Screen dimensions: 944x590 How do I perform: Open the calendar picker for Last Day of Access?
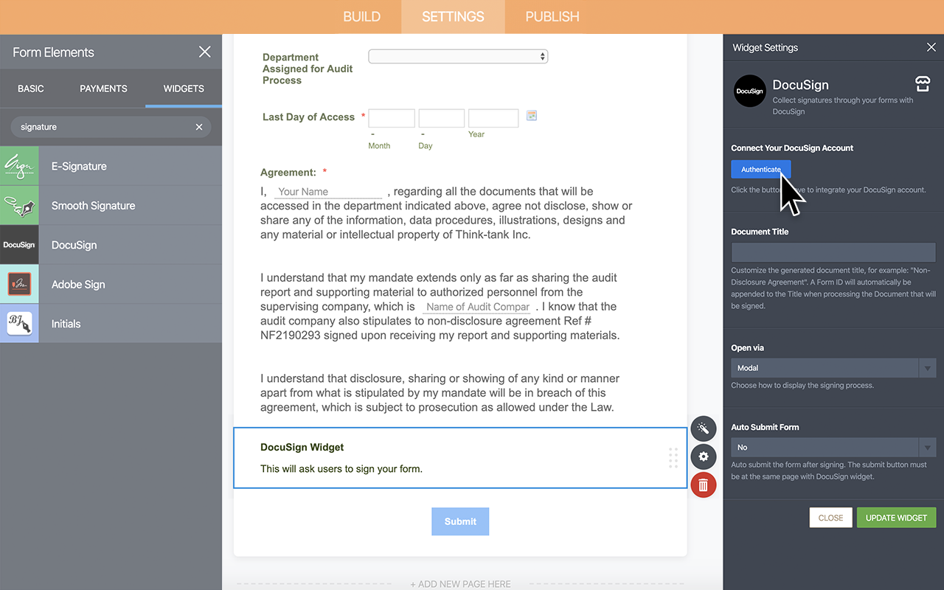point(532,115)
